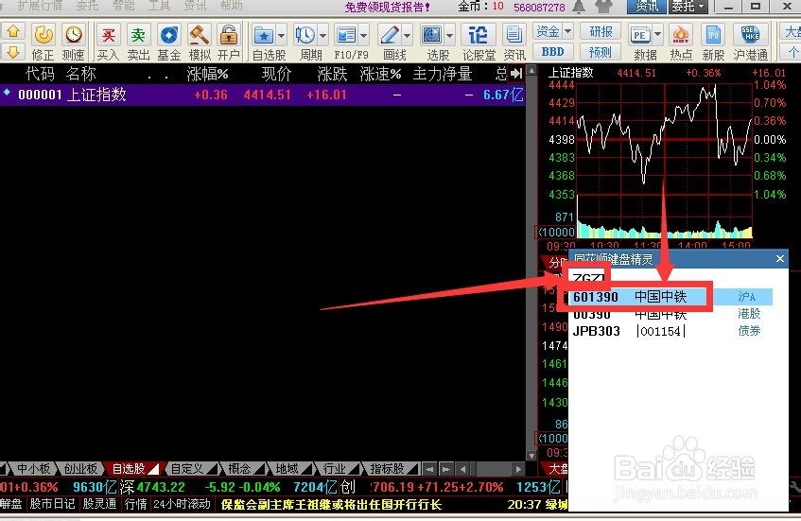
Task: Run the 测速 speed test
Action: (74, 42)
